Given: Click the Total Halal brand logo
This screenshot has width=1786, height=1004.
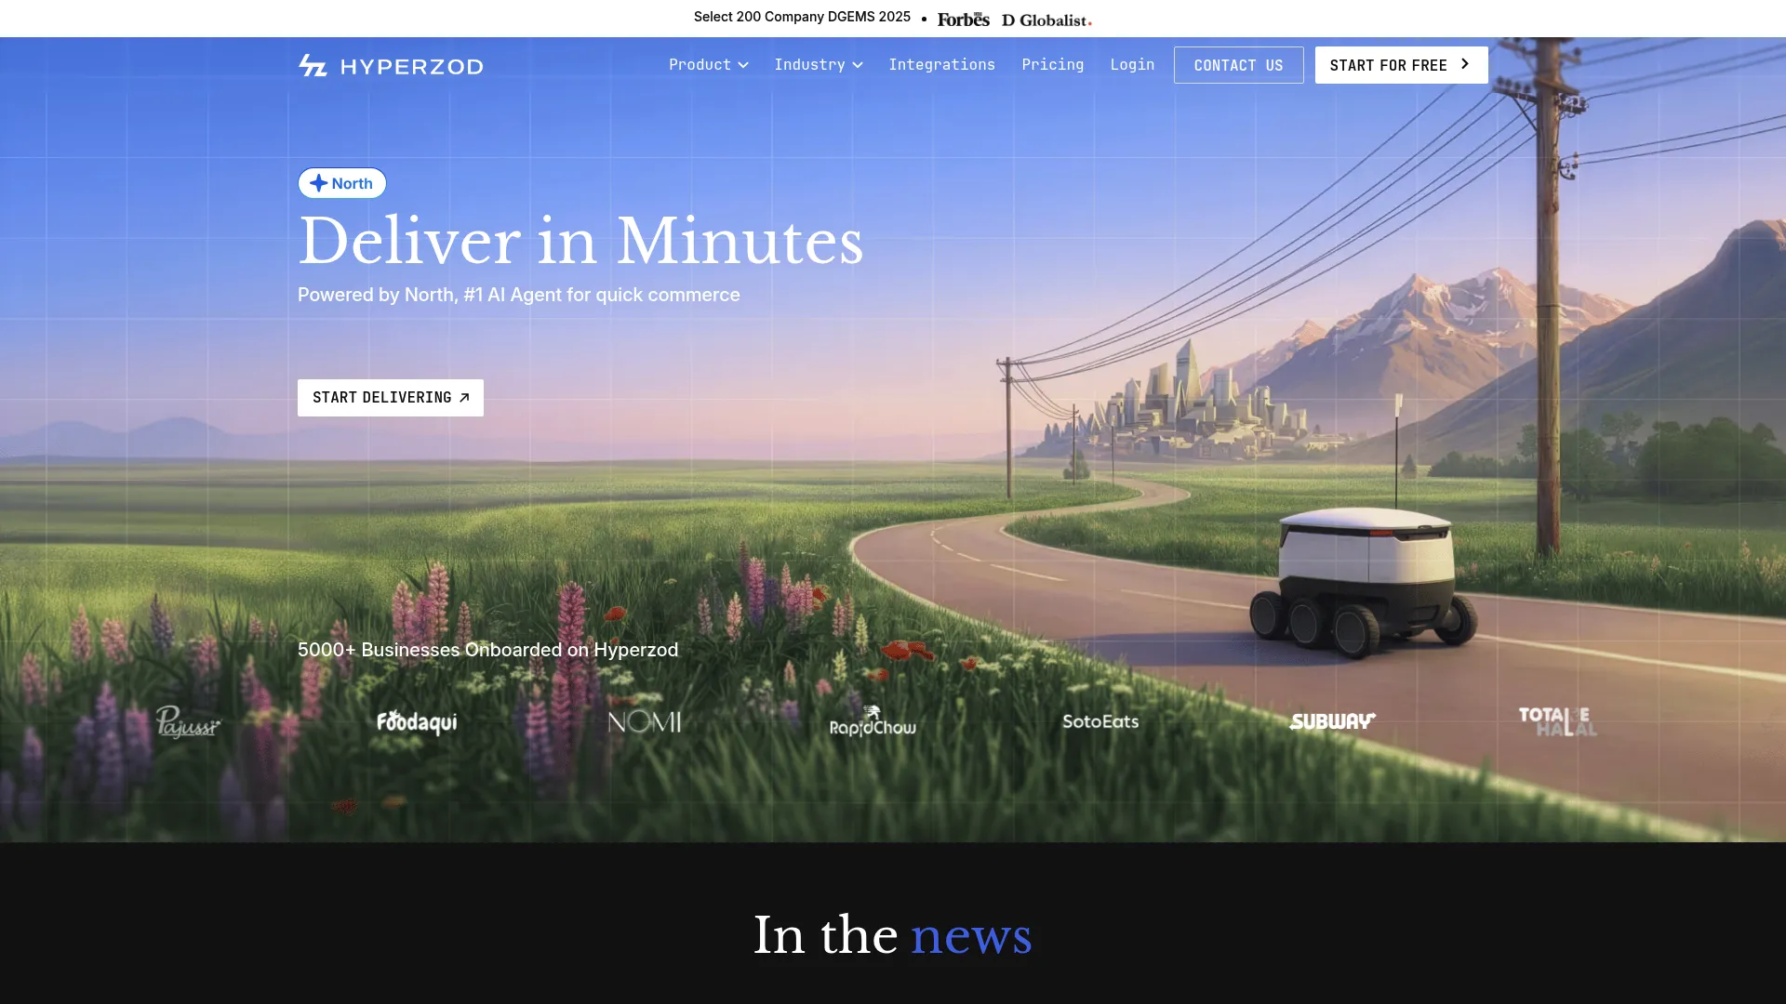Looking at the screenshot, I should point(1557,721).
